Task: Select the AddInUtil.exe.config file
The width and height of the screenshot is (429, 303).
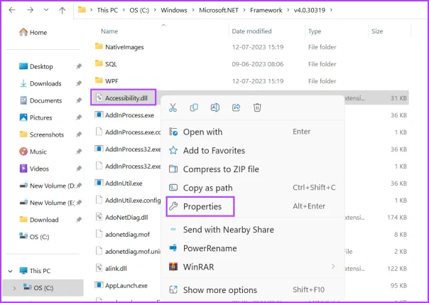Action: (128, 201)
